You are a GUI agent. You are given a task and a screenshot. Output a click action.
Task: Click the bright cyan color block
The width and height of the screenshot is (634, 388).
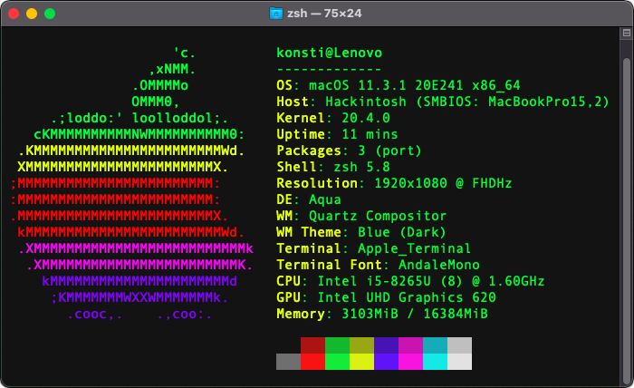435,362
